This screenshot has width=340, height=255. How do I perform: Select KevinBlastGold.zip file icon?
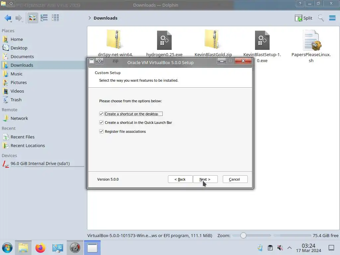(213, 40)
